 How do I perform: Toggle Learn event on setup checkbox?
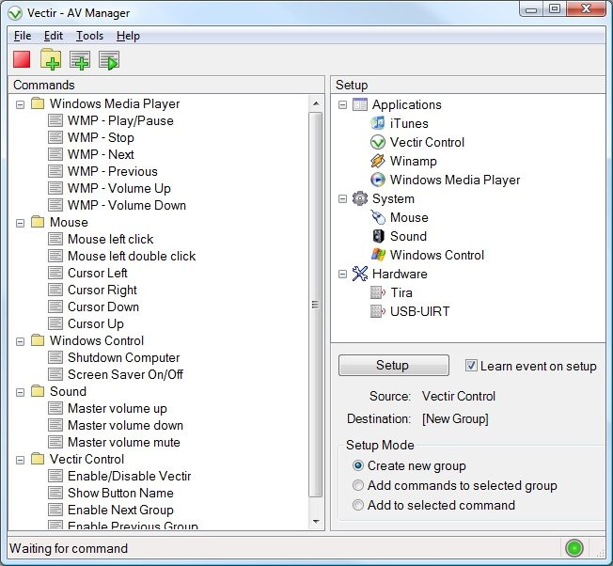[471, 366]
